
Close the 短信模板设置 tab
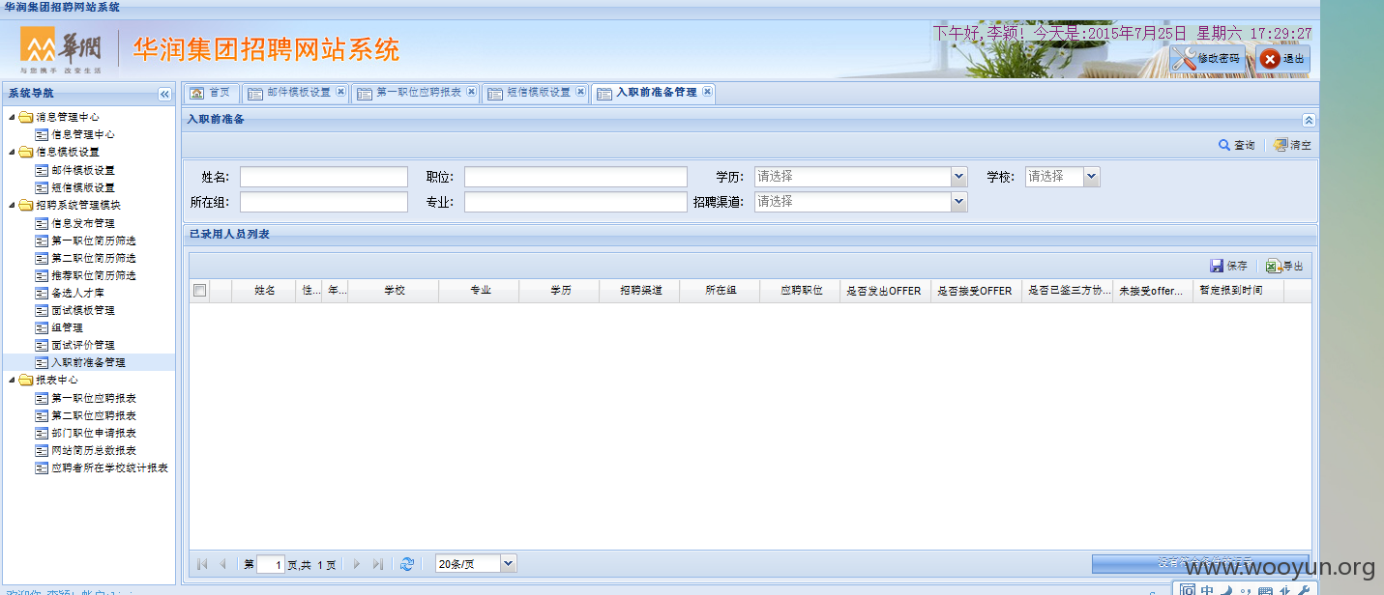point(580,92)
